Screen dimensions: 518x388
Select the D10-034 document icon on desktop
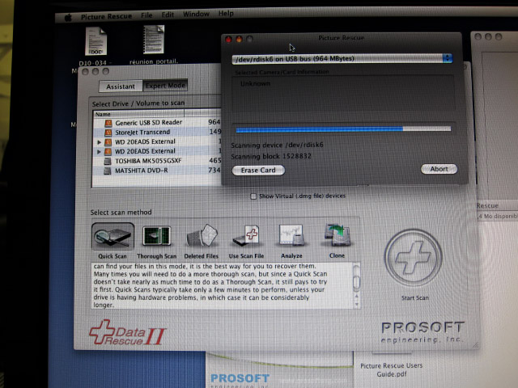96,41
